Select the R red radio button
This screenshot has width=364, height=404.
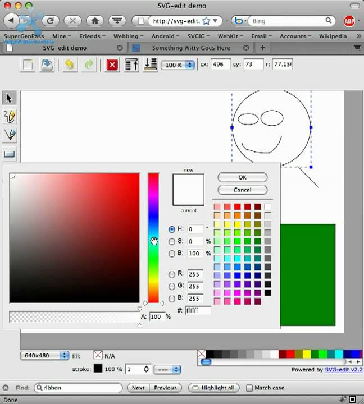click(171, 274)
